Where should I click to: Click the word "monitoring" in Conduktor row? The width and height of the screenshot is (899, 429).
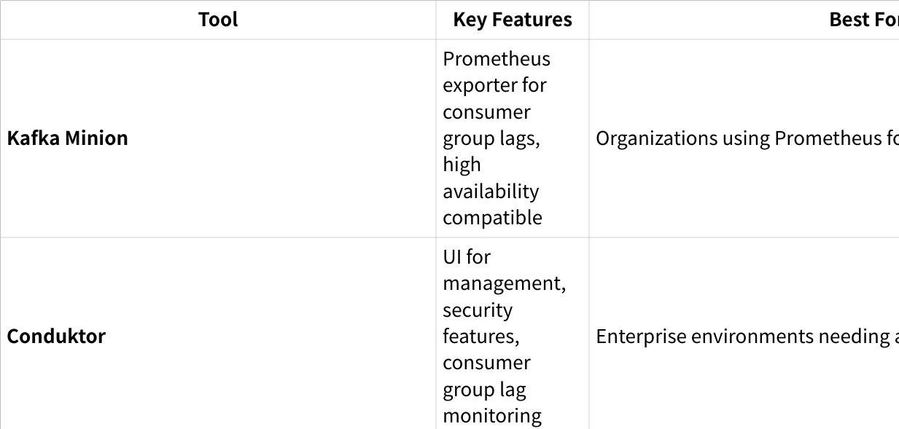(492, 416)
